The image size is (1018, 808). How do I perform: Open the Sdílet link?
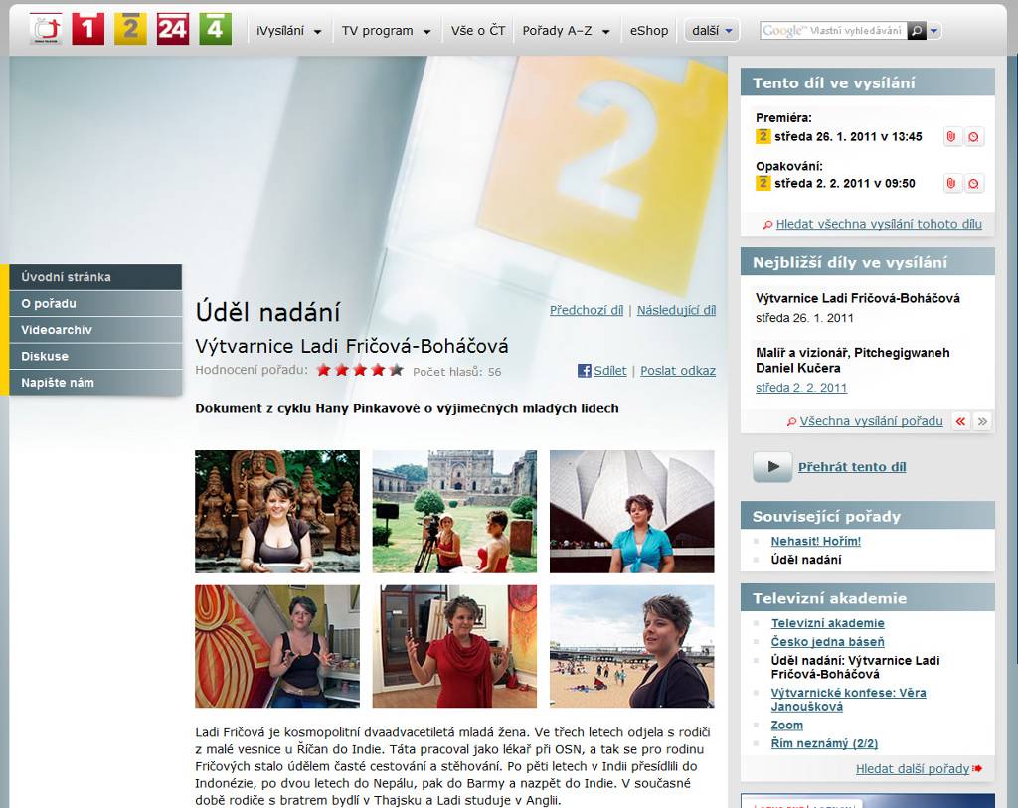pyautogui.click(x=610, y=371)
